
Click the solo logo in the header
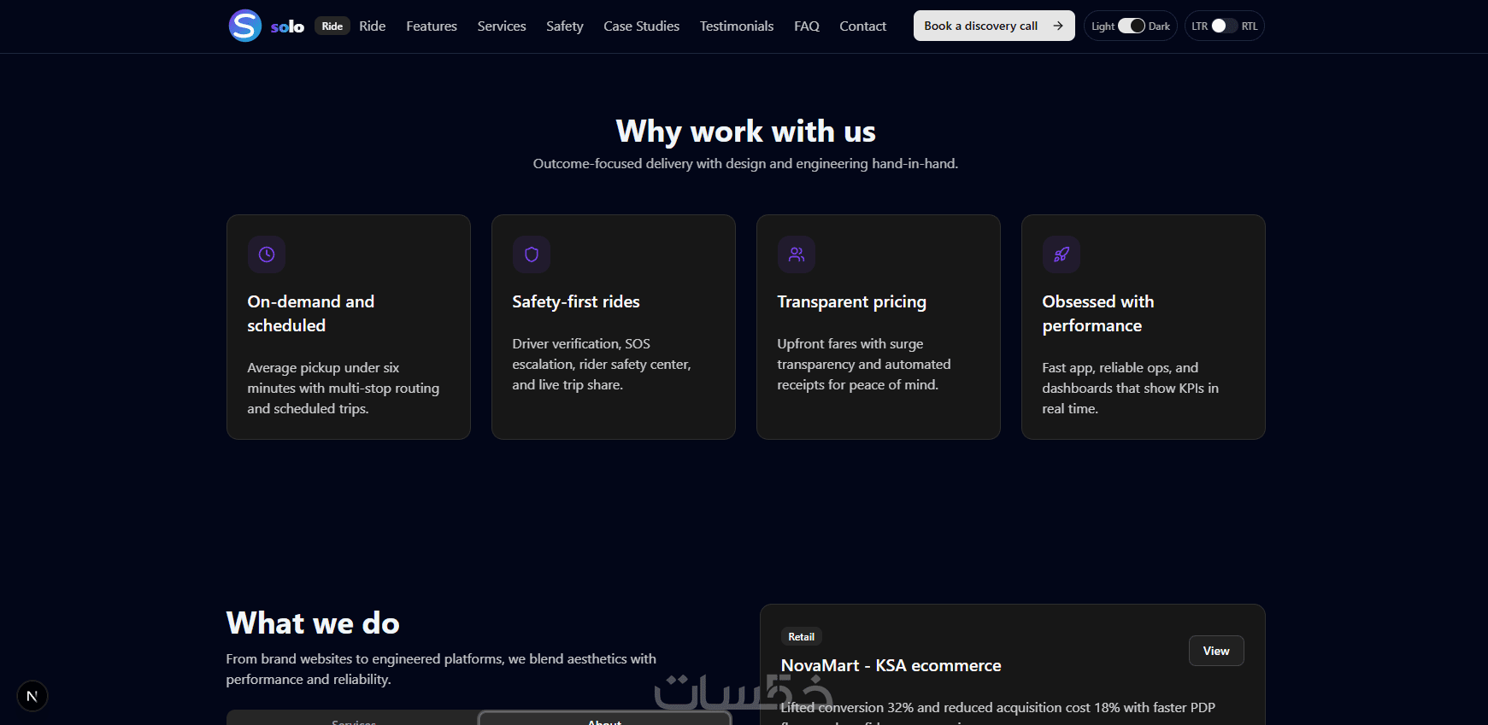(x=266, y=26)
